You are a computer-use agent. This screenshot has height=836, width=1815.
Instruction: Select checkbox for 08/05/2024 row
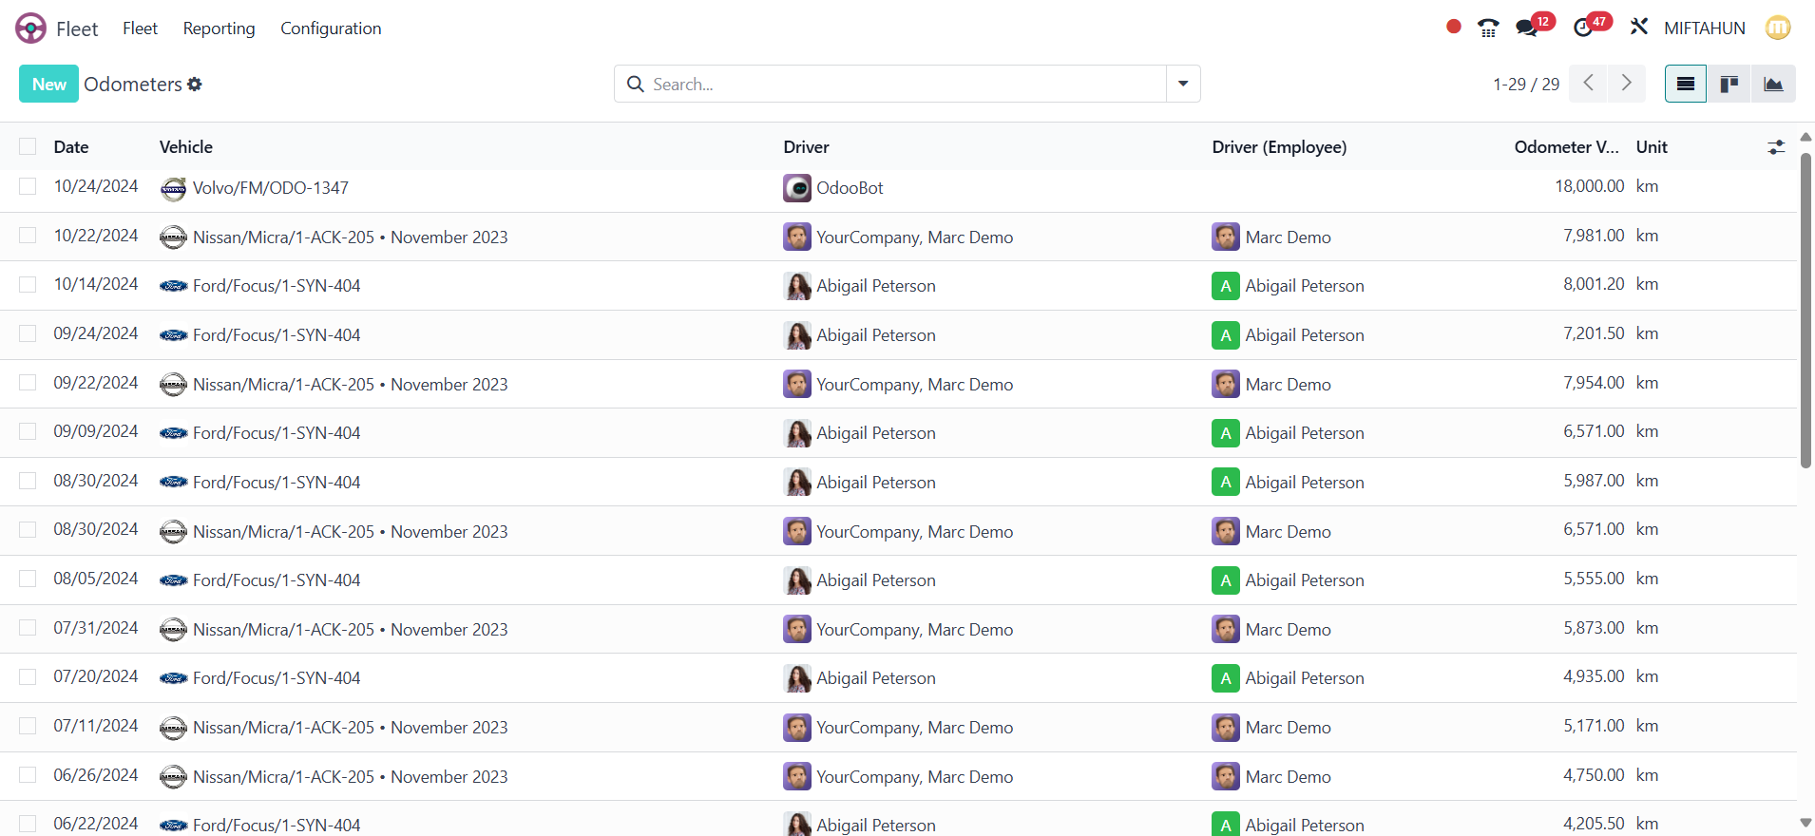(28, 579)
